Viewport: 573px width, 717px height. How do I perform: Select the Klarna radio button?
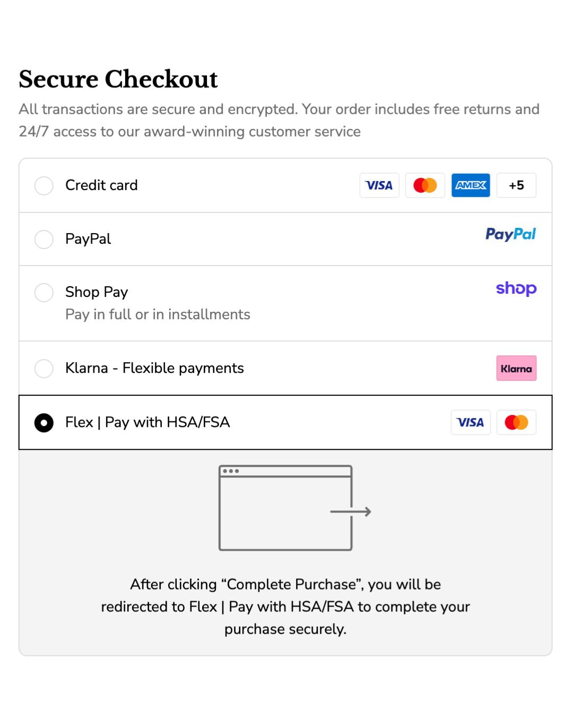[x=44, y=369]
